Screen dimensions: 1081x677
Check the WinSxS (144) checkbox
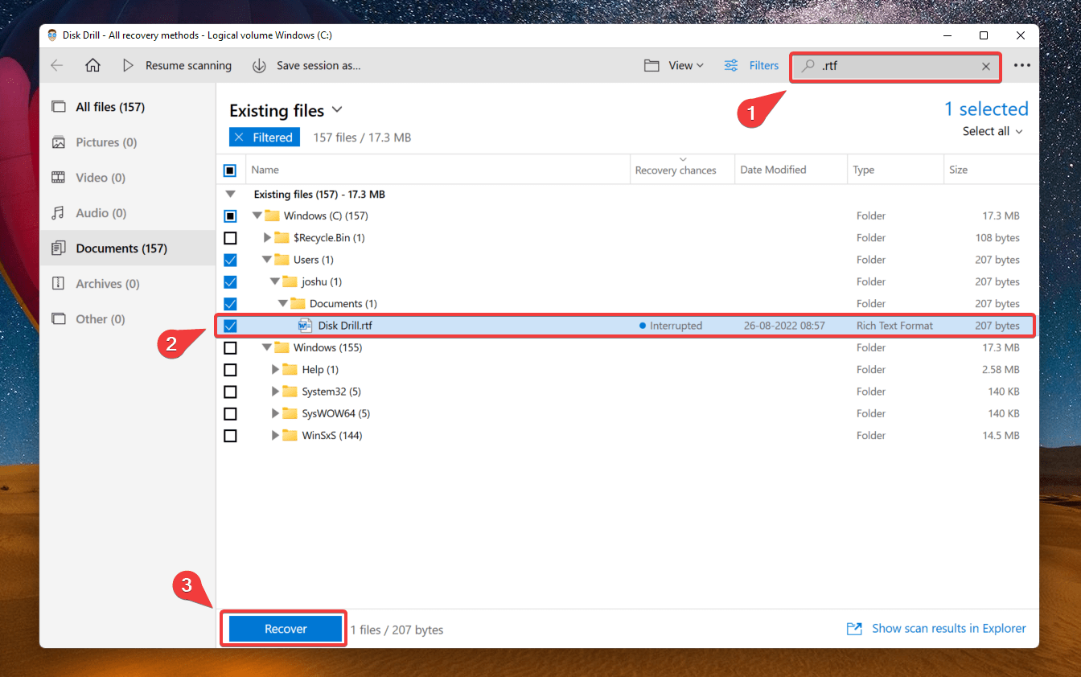230,436
